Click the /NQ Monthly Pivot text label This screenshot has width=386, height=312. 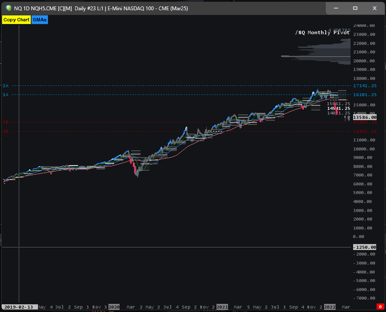tap(322, 32)
